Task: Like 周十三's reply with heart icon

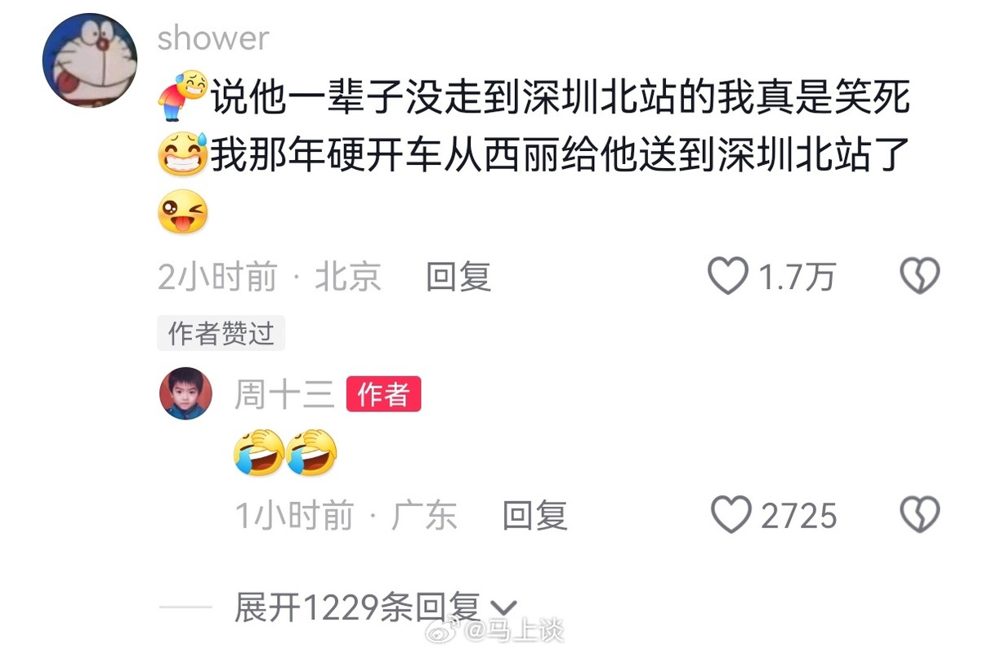Action: coord(731,515)
